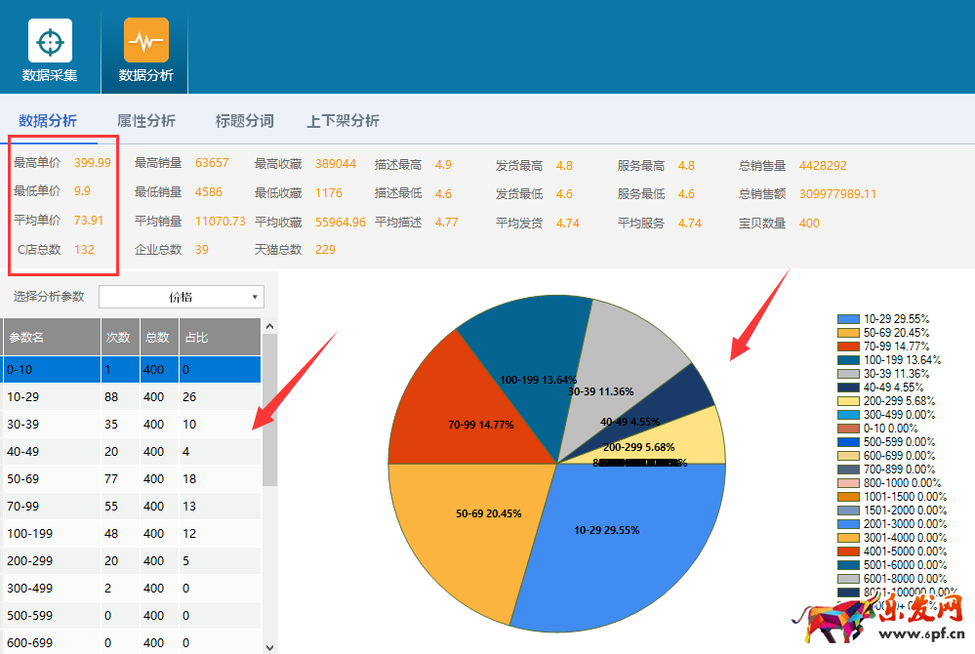This screenshot has width=975, height=654.
Task: Click the 数据采集 crosshair icon
Action: [x=50, y=41]
